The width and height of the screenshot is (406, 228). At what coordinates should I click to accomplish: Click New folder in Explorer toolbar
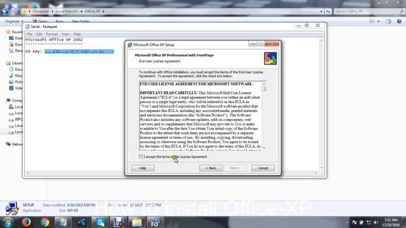[81, 22]
